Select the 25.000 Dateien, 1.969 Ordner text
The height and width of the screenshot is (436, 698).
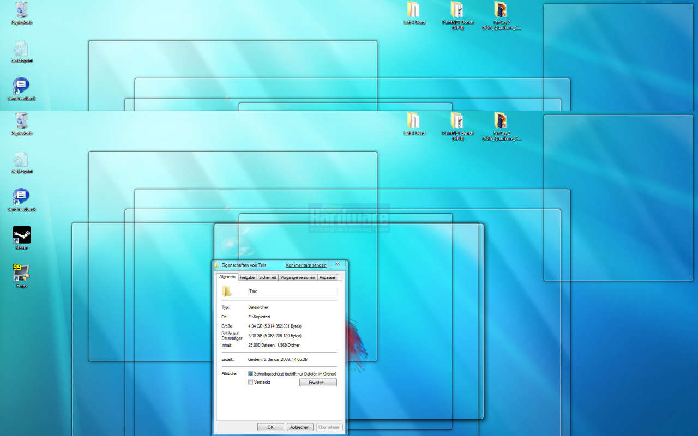tap(274, 345)
